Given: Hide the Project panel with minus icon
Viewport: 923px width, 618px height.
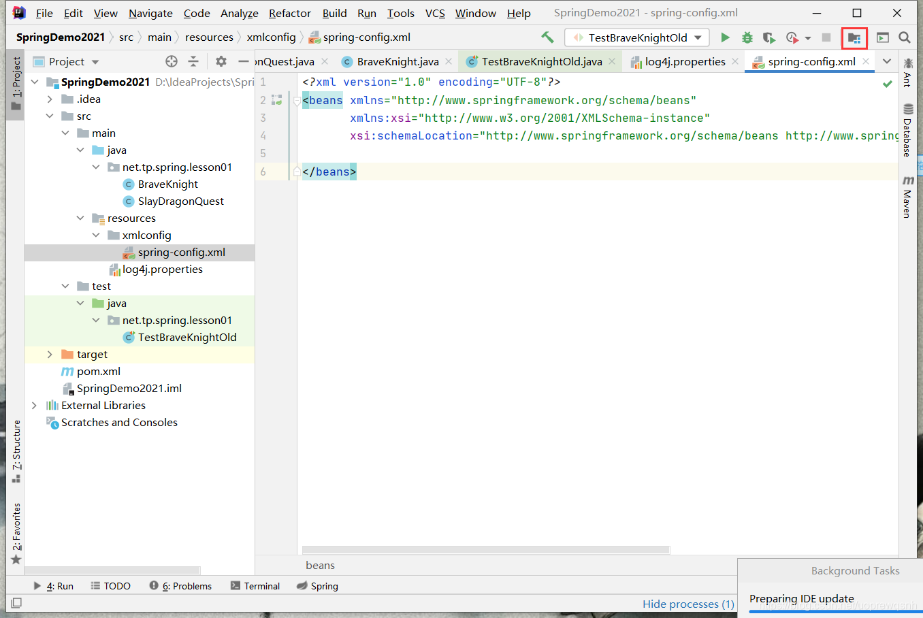Looking at the screenshot, I should click(x=243, y=61).
